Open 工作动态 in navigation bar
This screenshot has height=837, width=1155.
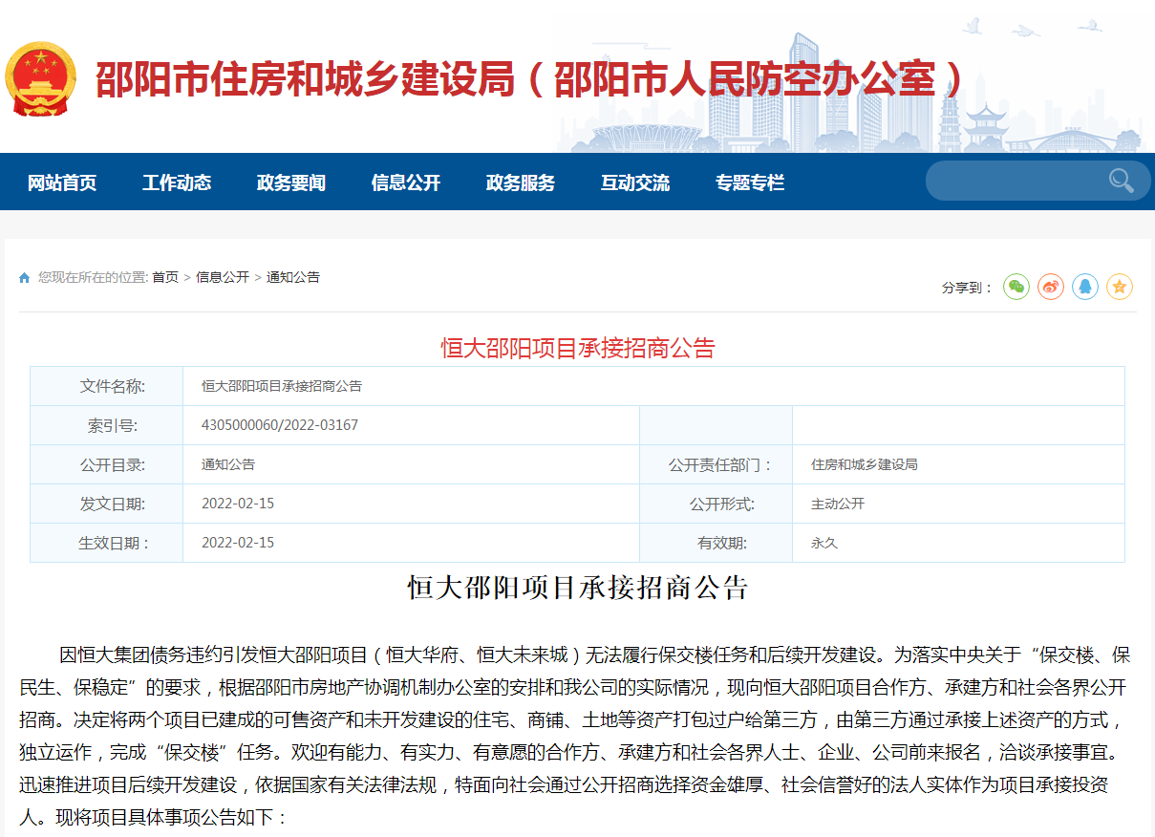[177, 182]
